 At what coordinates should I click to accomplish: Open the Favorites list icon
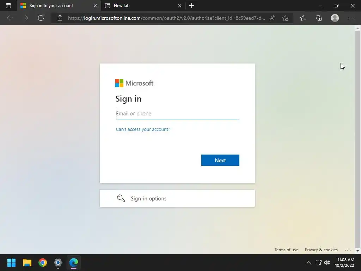(303, 18)
